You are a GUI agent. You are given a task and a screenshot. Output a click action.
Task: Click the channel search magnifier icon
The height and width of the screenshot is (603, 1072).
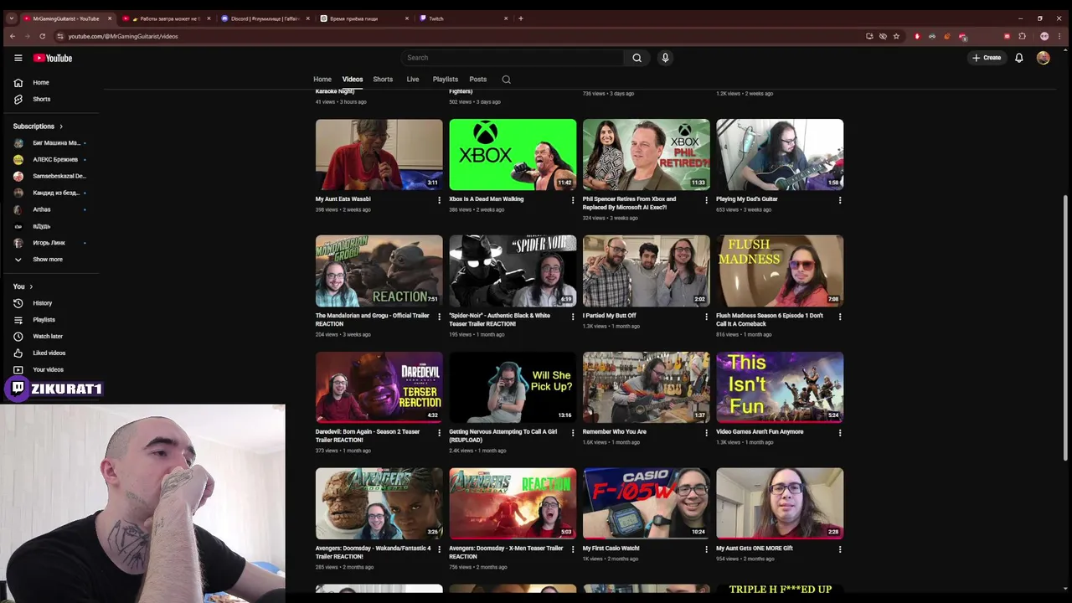pyautogui.click(x=506, y=80)
